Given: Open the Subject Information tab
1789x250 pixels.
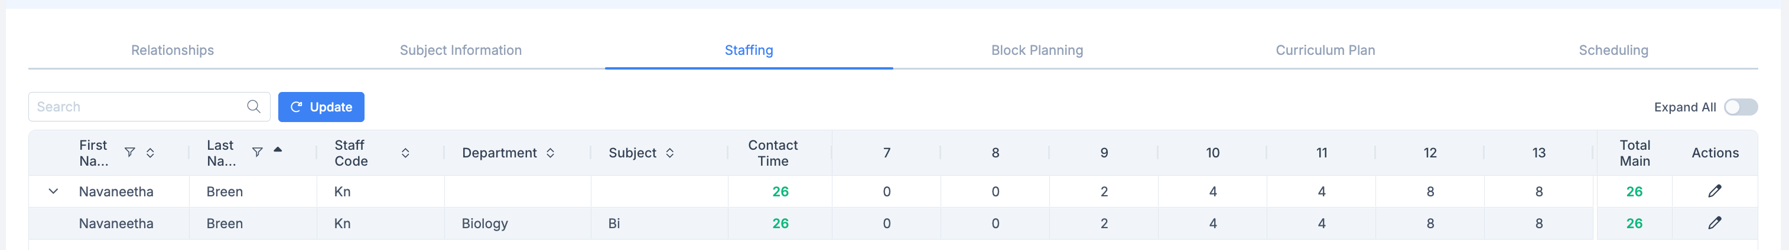Looking at the screenshot, I should tap(460, 51).
